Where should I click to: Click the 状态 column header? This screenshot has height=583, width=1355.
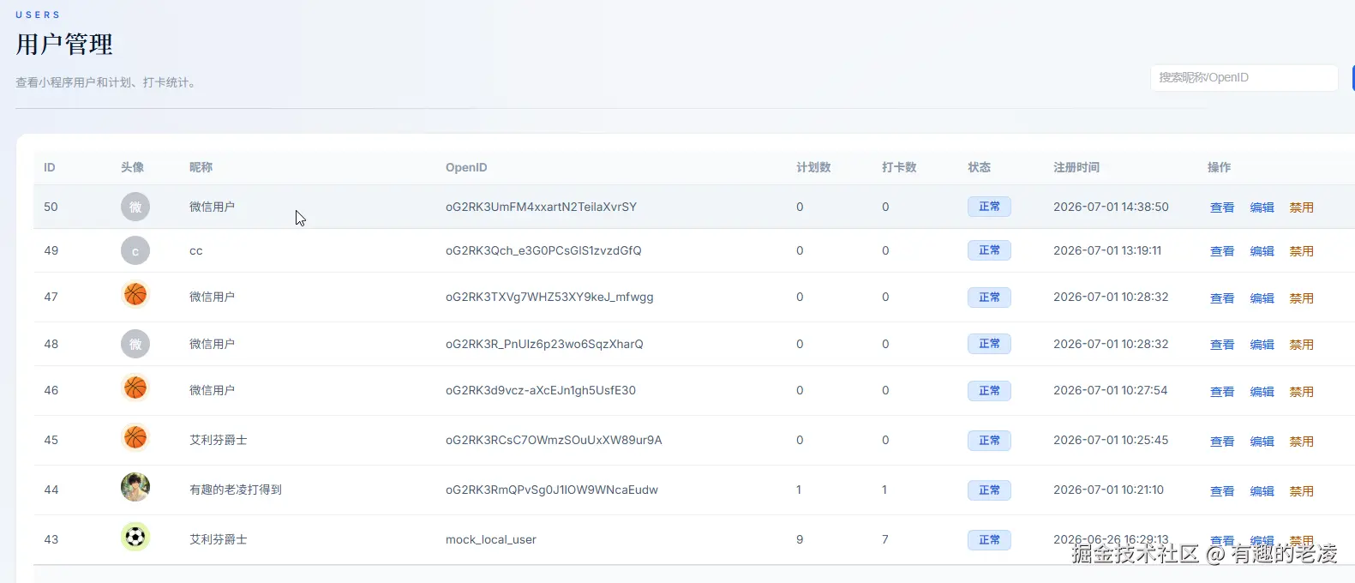point(979,167)
